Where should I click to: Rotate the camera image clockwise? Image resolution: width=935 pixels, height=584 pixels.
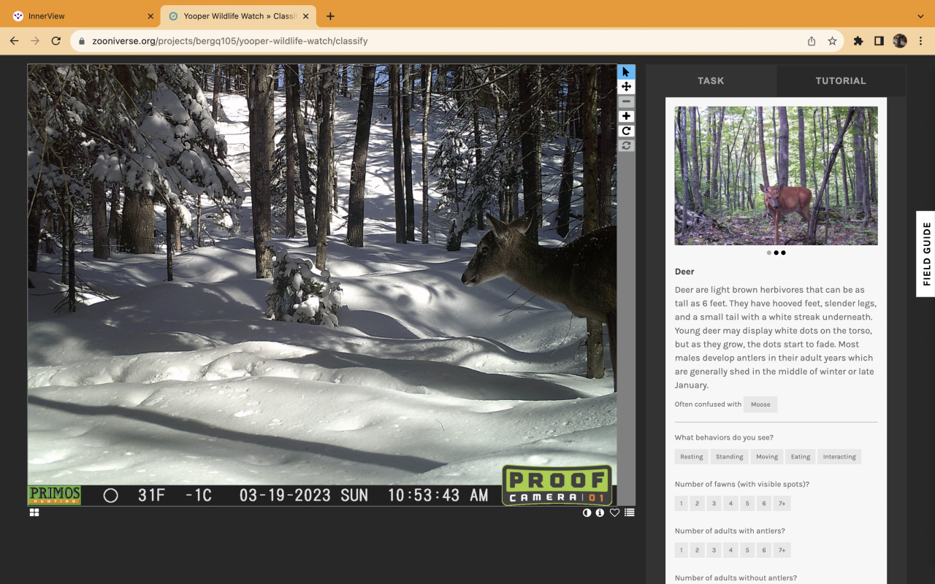coord(626,131)
